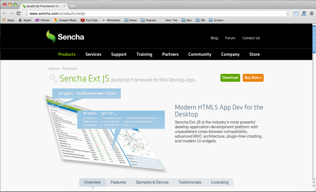Select the Training menu
The image size is (316, 192).
[x=144, y=54]
